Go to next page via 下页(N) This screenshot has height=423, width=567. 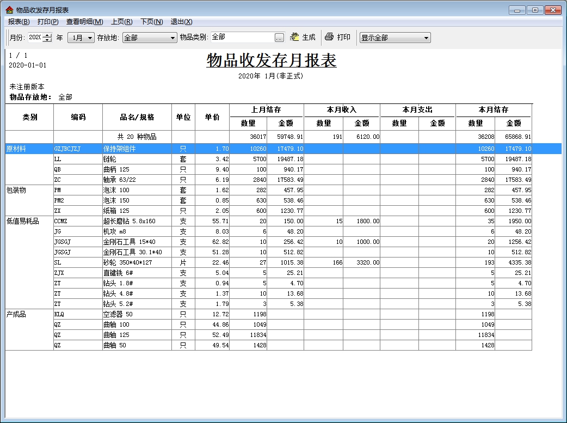pyautogui.click(x=151, y=22)
